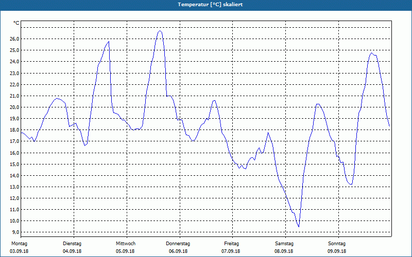Select the Samstag day label
412x257 pixels.
coord(284,244)
